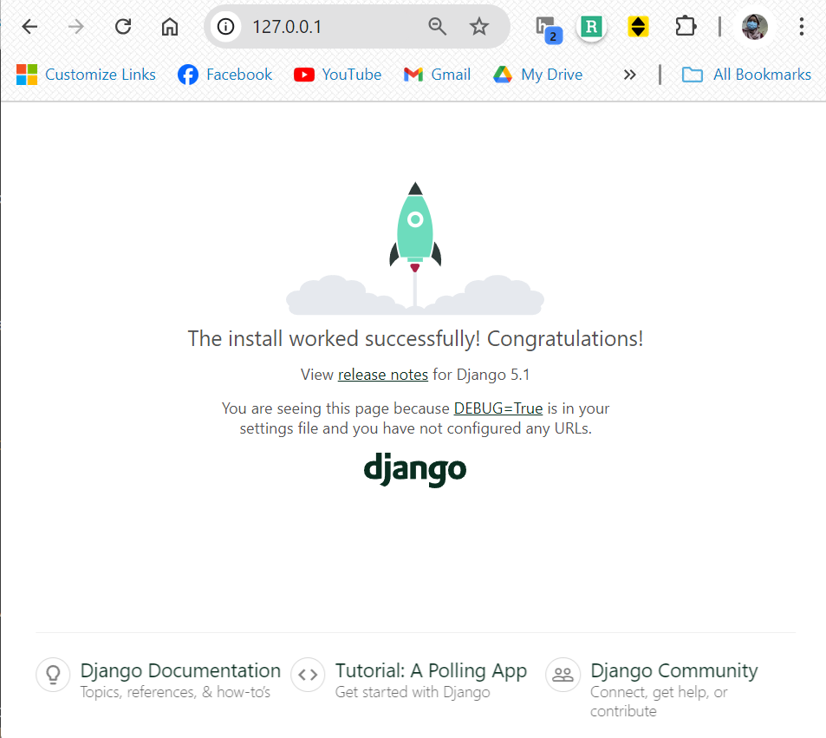Open the zoom magnifier icon

(x=438, y=27)
